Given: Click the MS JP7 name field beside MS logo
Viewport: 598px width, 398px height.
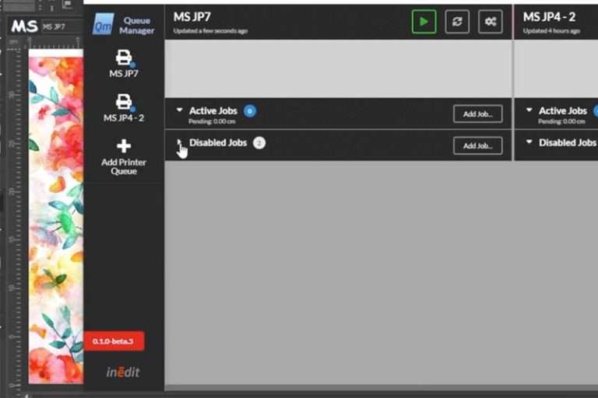Looking at the screenshot, I should (x=62, y=26).
